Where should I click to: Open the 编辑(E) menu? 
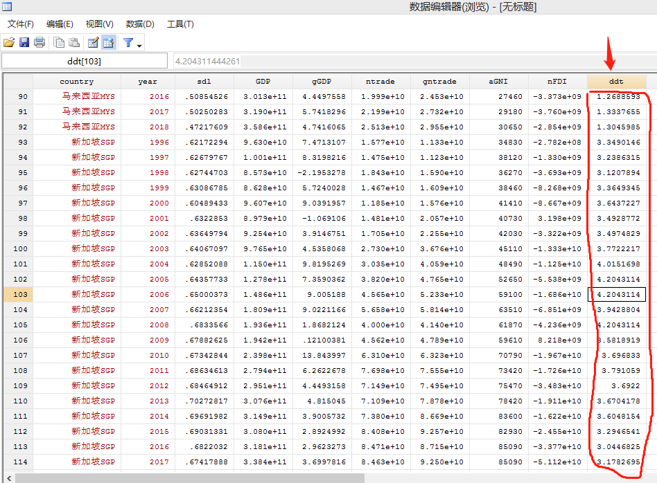click(60, 24)
